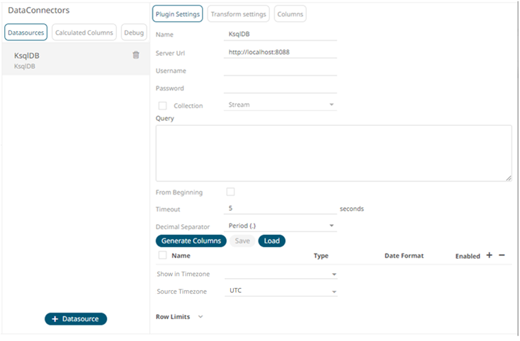Open the Stream collection dropdown
520x341 pixels.
click(281, 105)
